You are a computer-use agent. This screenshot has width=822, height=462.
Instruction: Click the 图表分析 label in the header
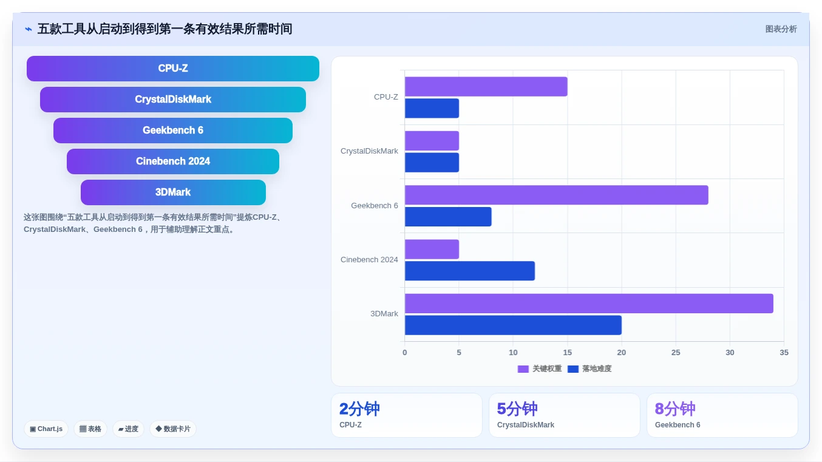pyautogui.click(x=781, y=29)
